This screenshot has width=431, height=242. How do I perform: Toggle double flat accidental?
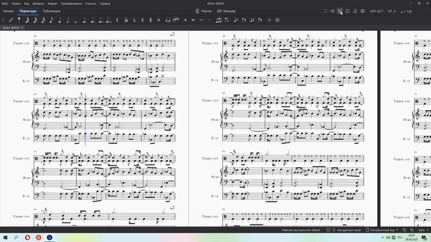click(126, 19)
